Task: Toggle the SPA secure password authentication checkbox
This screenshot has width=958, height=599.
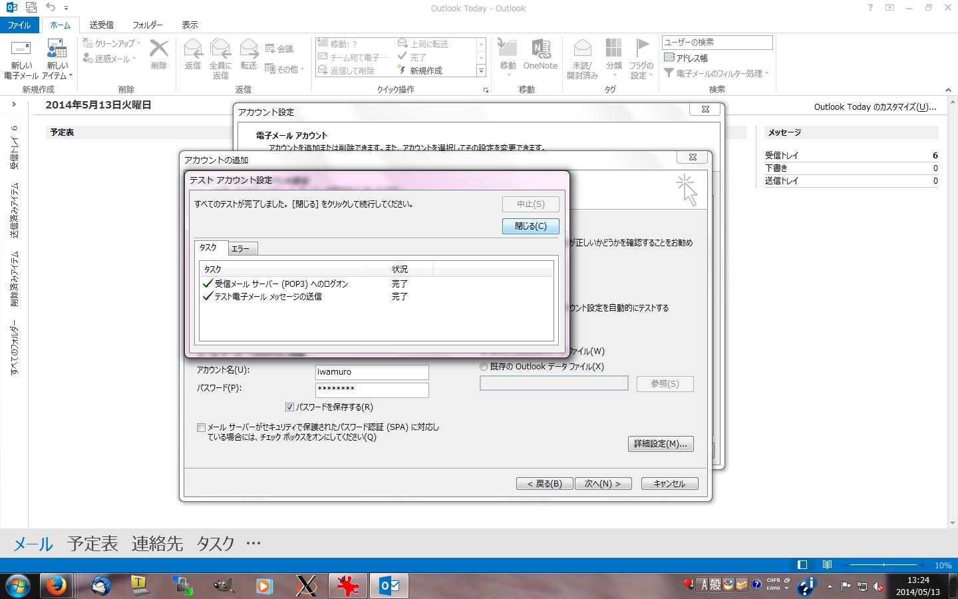Action: [201, 428]
